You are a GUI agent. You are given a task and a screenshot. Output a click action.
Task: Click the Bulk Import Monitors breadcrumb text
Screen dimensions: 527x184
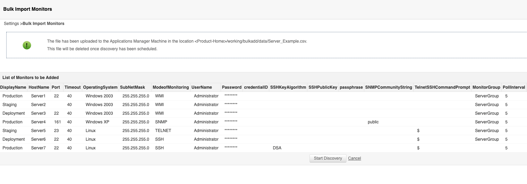pos(43,24)
